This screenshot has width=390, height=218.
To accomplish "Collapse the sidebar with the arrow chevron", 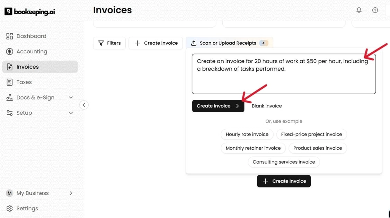I will [x=84, y=105].
